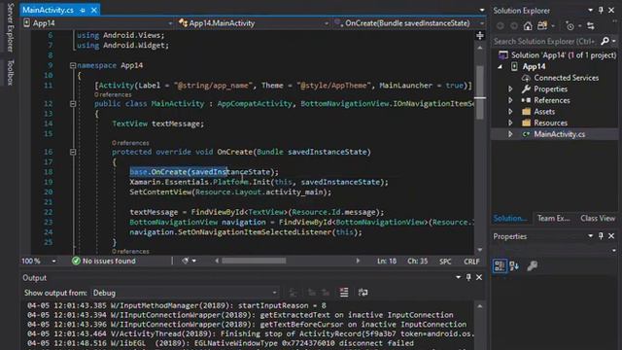Collapse the OnCreate method code block
The width and height of the screenshot is (622, 350).
73,152
